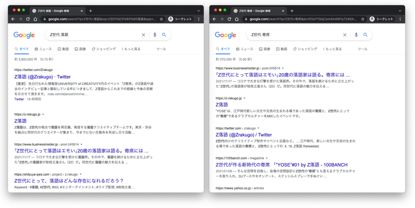Open dropdown arrow beside z-rakugo.jp in left window
The width and height of the screenshot is (415, 208).
pyautogui.click(x=43, y=115)
